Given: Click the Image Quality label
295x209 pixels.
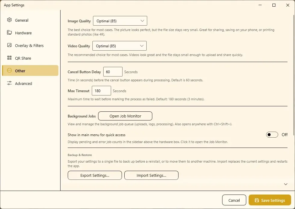Looking at the screenshot, I should (79, 21).
